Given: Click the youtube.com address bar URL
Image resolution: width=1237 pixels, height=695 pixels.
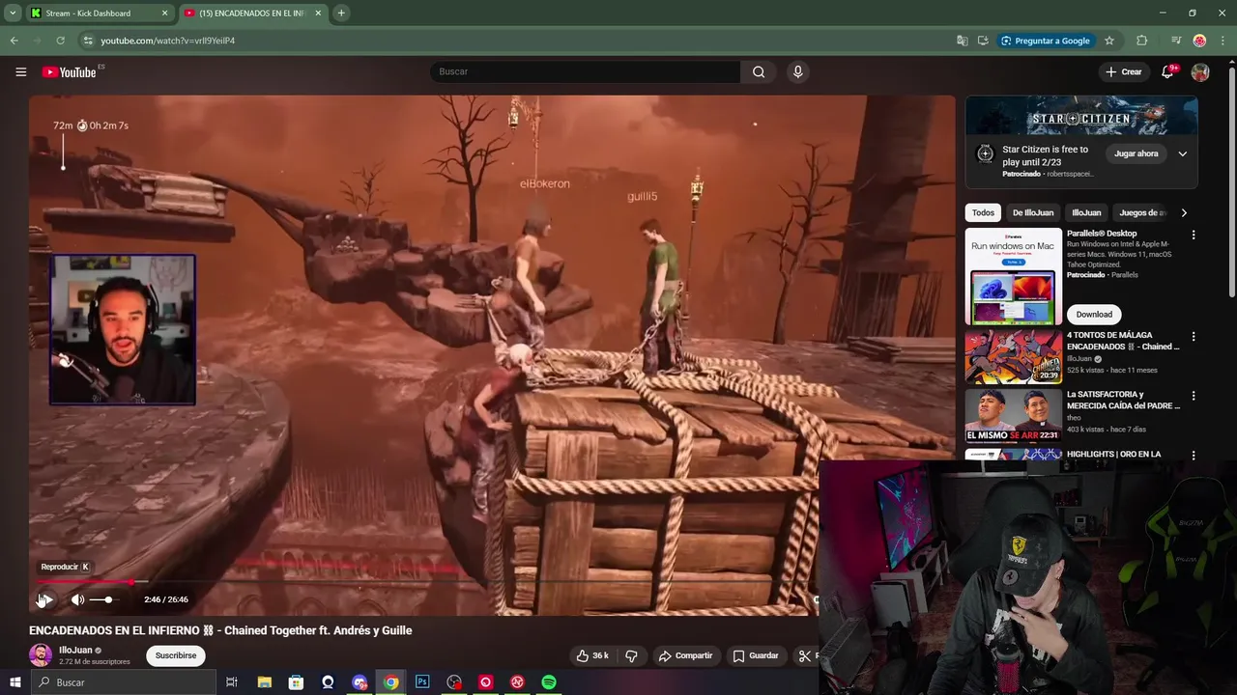Looking at the screenshot, I should [168, 41].
